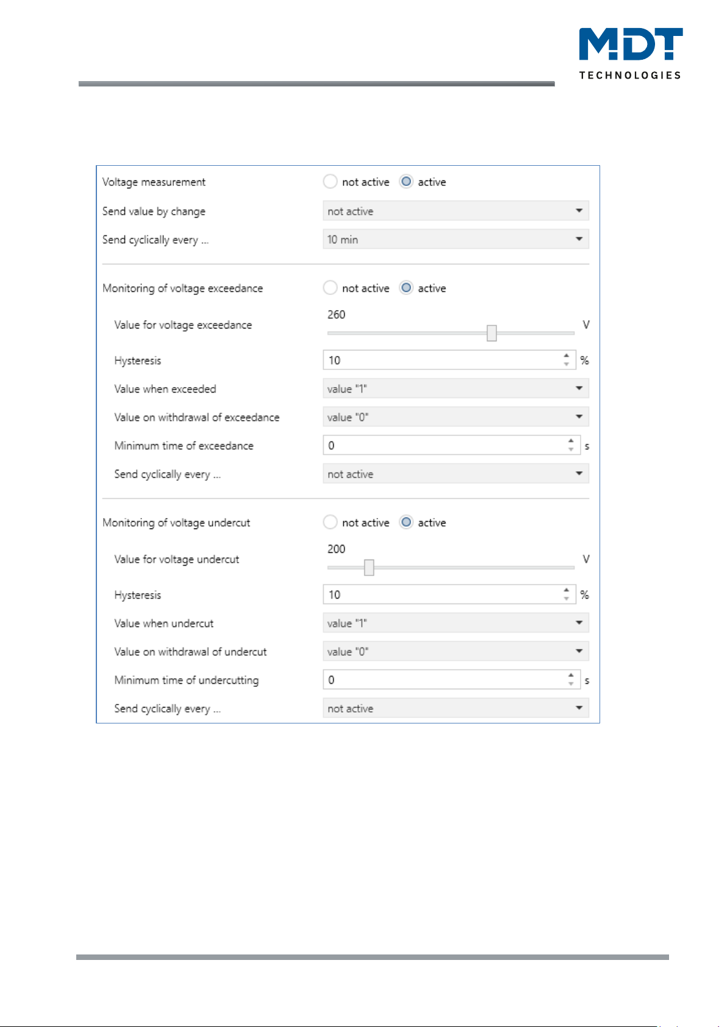Select 'active' for Voltage measurement
The height and width of the screenshot is (1027, 727).
click(x=406, y=182)
